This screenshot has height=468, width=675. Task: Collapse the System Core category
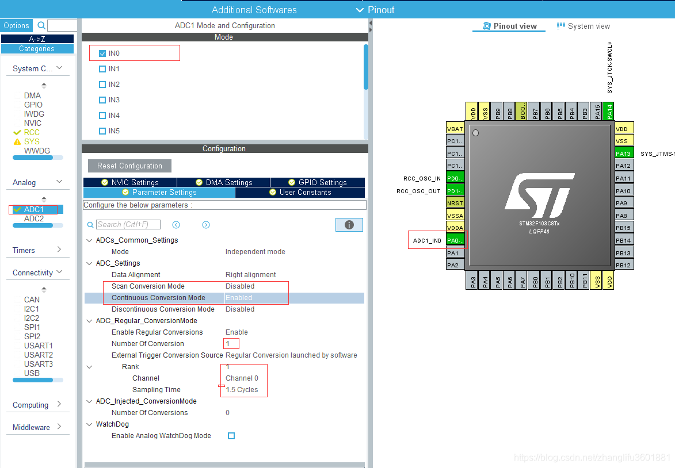pyautogui.click(x=59, y=68)
